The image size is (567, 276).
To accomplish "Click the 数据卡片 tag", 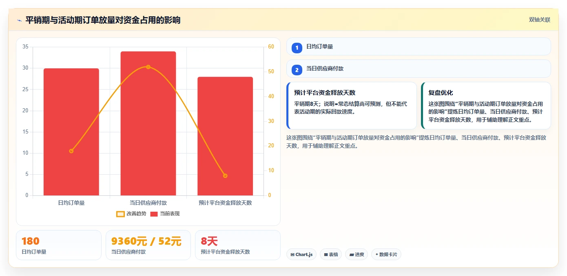I will [x=386, y=254].
